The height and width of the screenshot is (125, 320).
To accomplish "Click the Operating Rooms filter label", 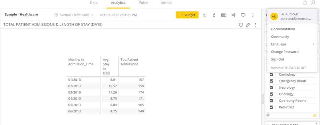I will click(x=292, y=101).
